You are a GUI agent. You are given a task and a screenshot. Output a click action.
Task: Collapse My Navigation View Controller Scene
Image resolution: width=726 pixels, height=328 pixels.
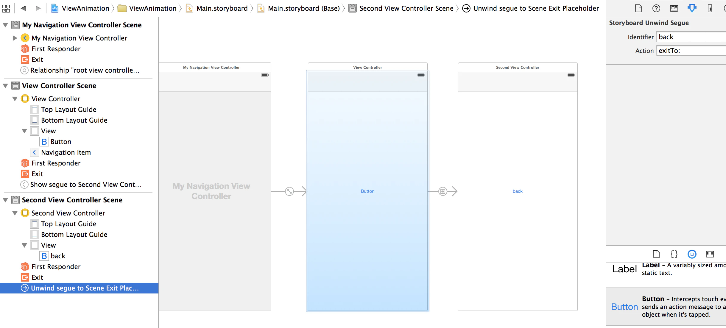pos(5,25)
